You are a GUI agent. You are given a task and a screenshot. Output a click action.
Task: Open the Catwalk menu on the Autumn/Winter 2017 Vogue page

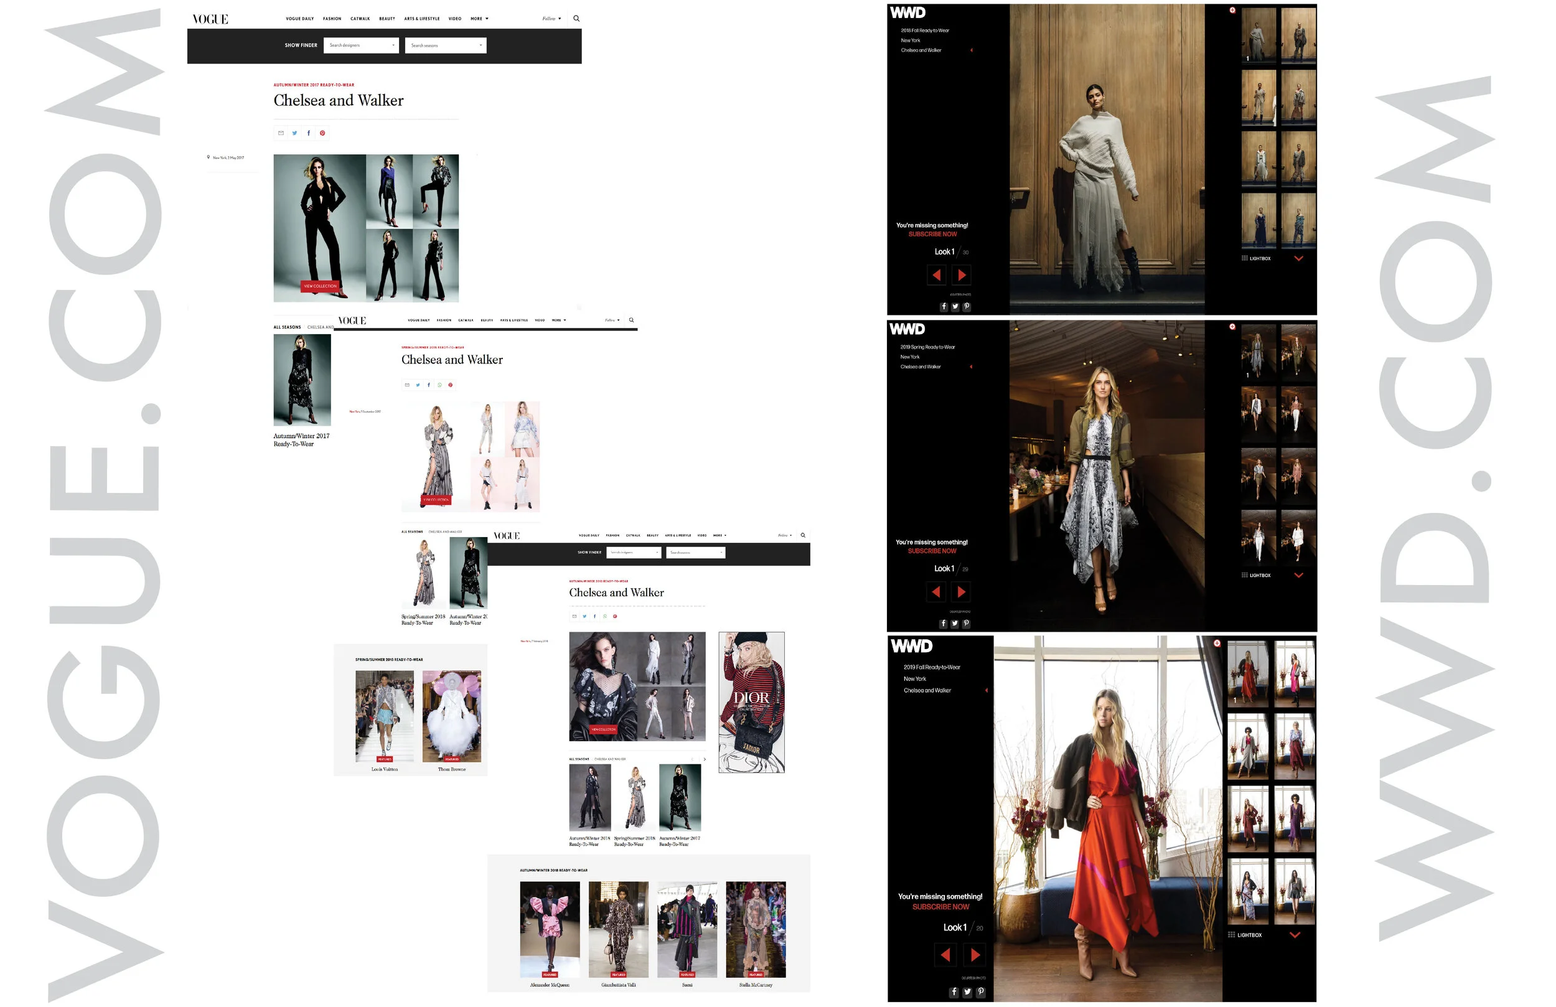pyautogui.click(x=360, y=18)
